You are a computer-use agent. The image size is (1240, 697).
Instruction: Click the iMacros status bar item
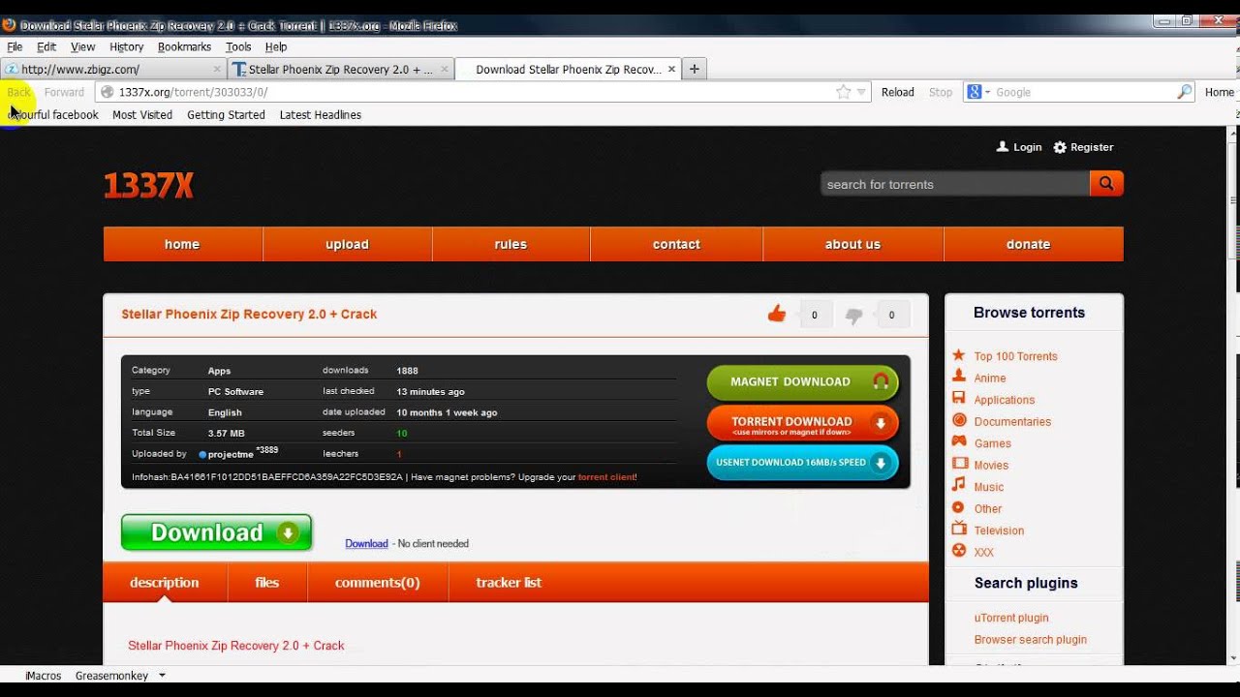pyautogui.click(x=44, y=676)
